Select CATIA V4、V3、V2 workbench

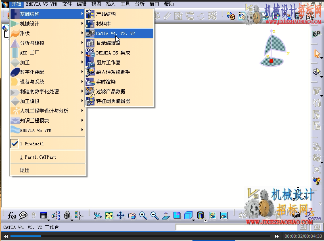(120, 34)
